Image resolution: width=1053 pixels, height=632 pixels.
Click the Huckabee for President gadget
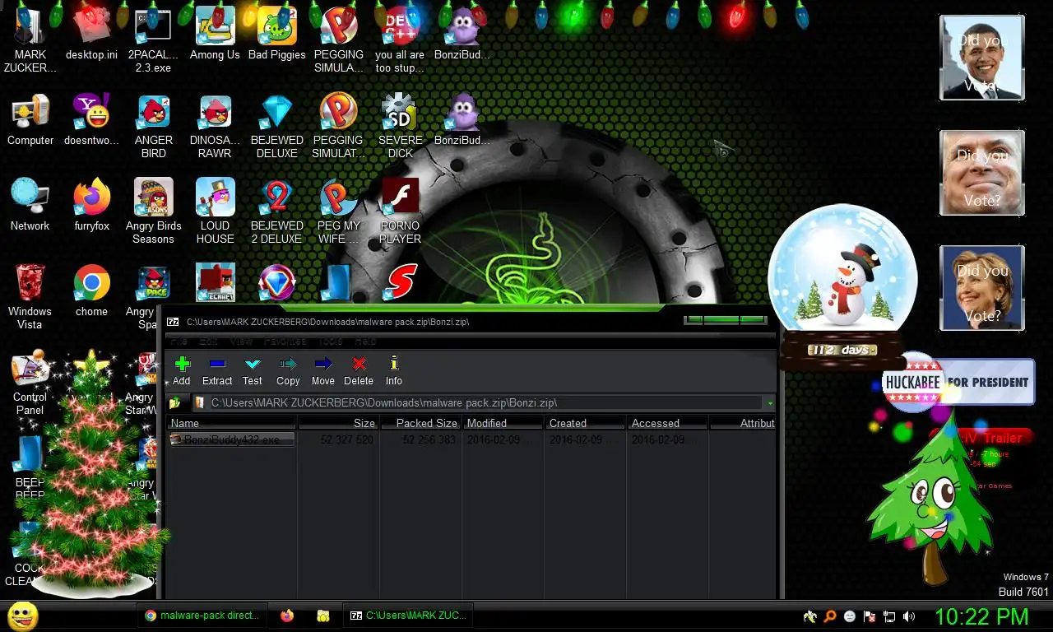(x=958, y=382)
